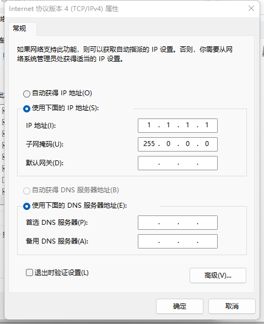
Task: Click the 255 octet in subnet mask
Action: click(149, 144)
